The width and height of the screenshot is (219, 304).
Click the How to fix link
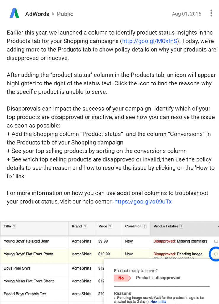(158, 302)
